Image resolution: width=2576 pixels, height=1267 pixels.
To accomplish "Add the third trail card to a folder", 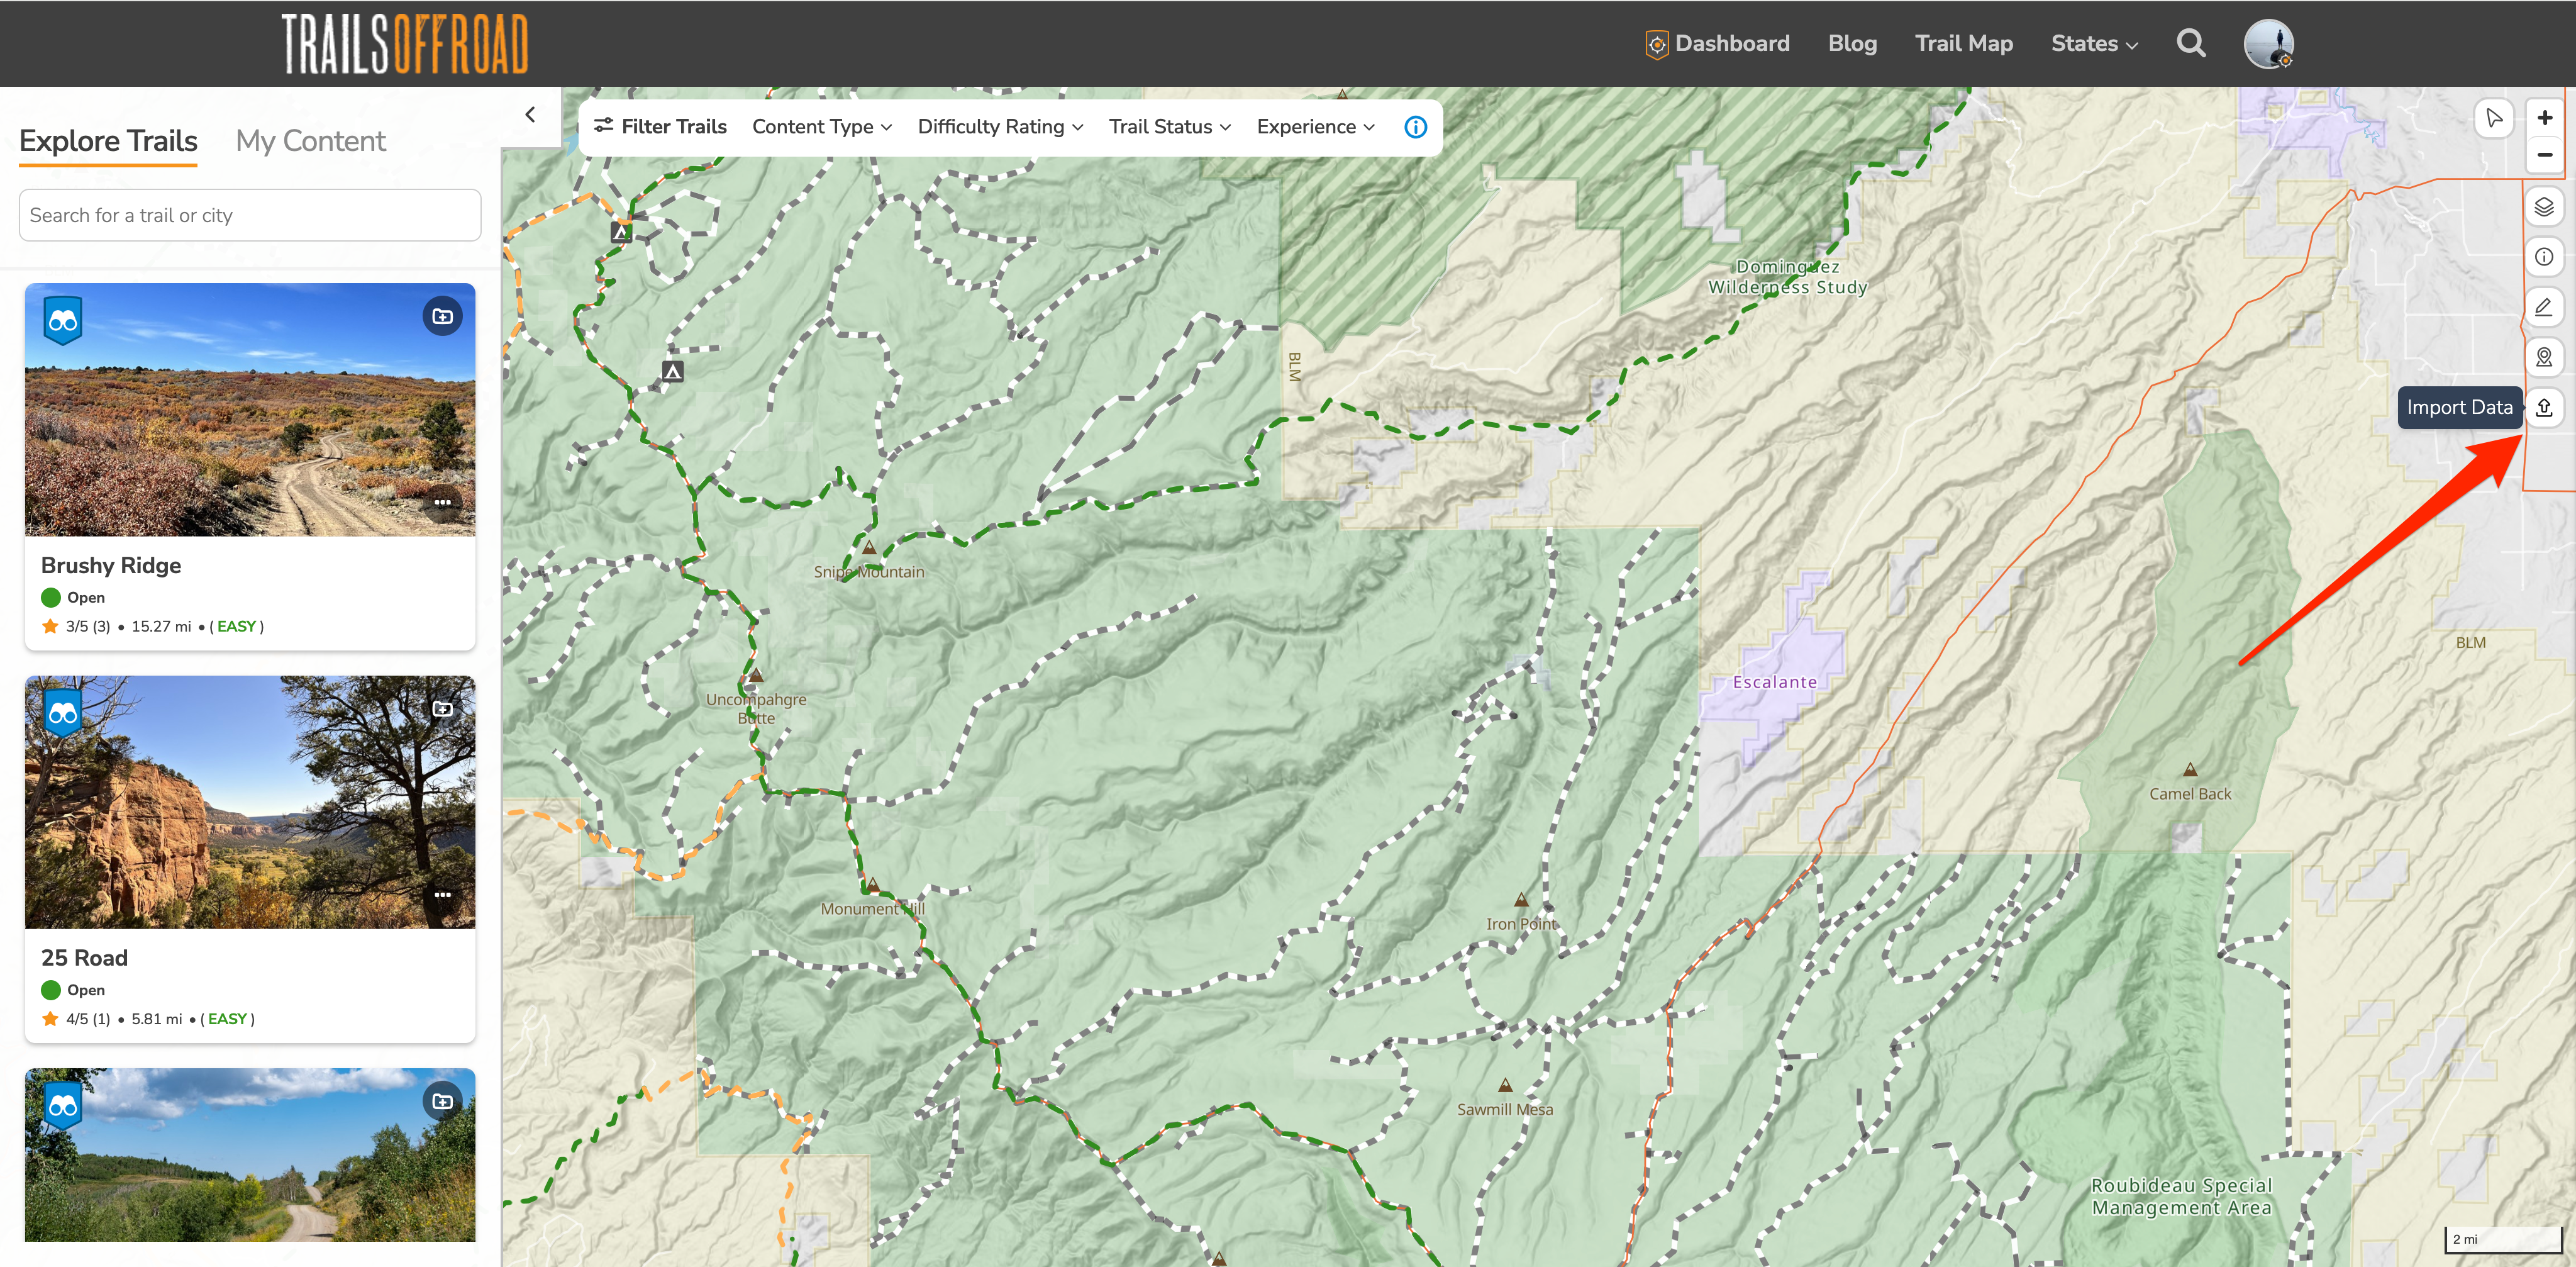I will pyautogui.click(x=442, y=1101).
